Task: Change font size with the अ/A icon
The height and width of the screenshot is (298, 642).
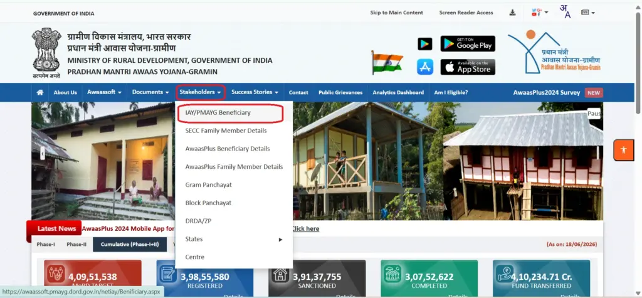Action: point(565,11)
